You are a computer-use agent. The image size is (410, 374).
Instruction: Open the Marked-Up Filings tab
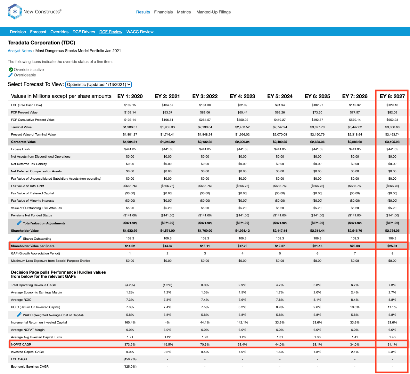(x=213, y=12)
